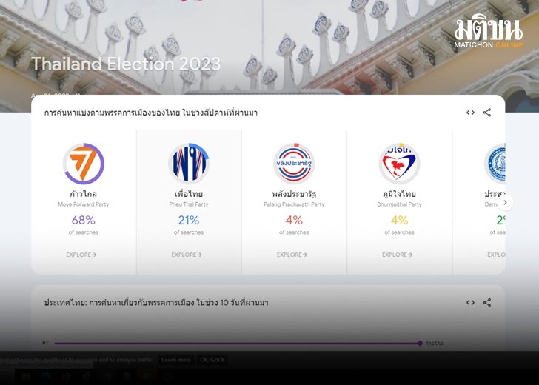The image size is (539, 385).
Task: Explore Palang Pracharath Party searches
Action: (x=292, y=255)
